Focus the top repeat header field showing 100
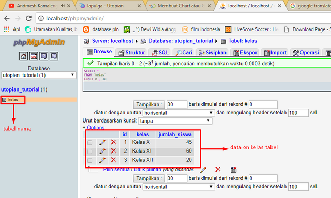Viewport: 331px width, 198px height. pyautogui.click(x=298, y=113)
